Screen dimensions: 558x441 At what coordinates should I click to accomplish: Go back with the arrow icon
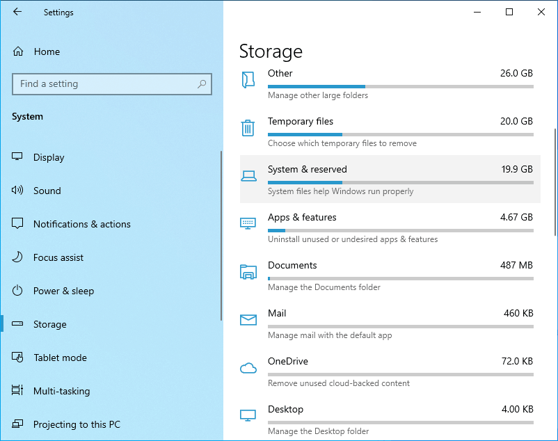coord(17,12)
